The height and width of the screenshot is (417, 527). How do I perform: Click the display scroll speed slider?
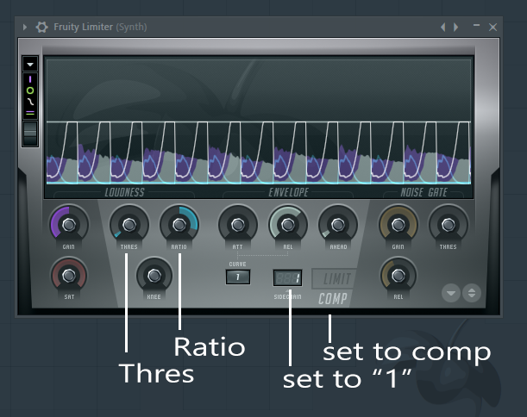(30, 134)
